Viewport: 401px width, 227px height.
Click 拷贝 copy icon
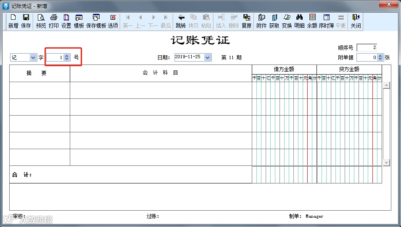coord(193,21)
